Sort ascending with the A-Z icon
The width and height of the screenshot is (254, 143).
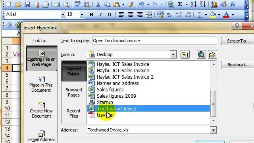point(193,4)
